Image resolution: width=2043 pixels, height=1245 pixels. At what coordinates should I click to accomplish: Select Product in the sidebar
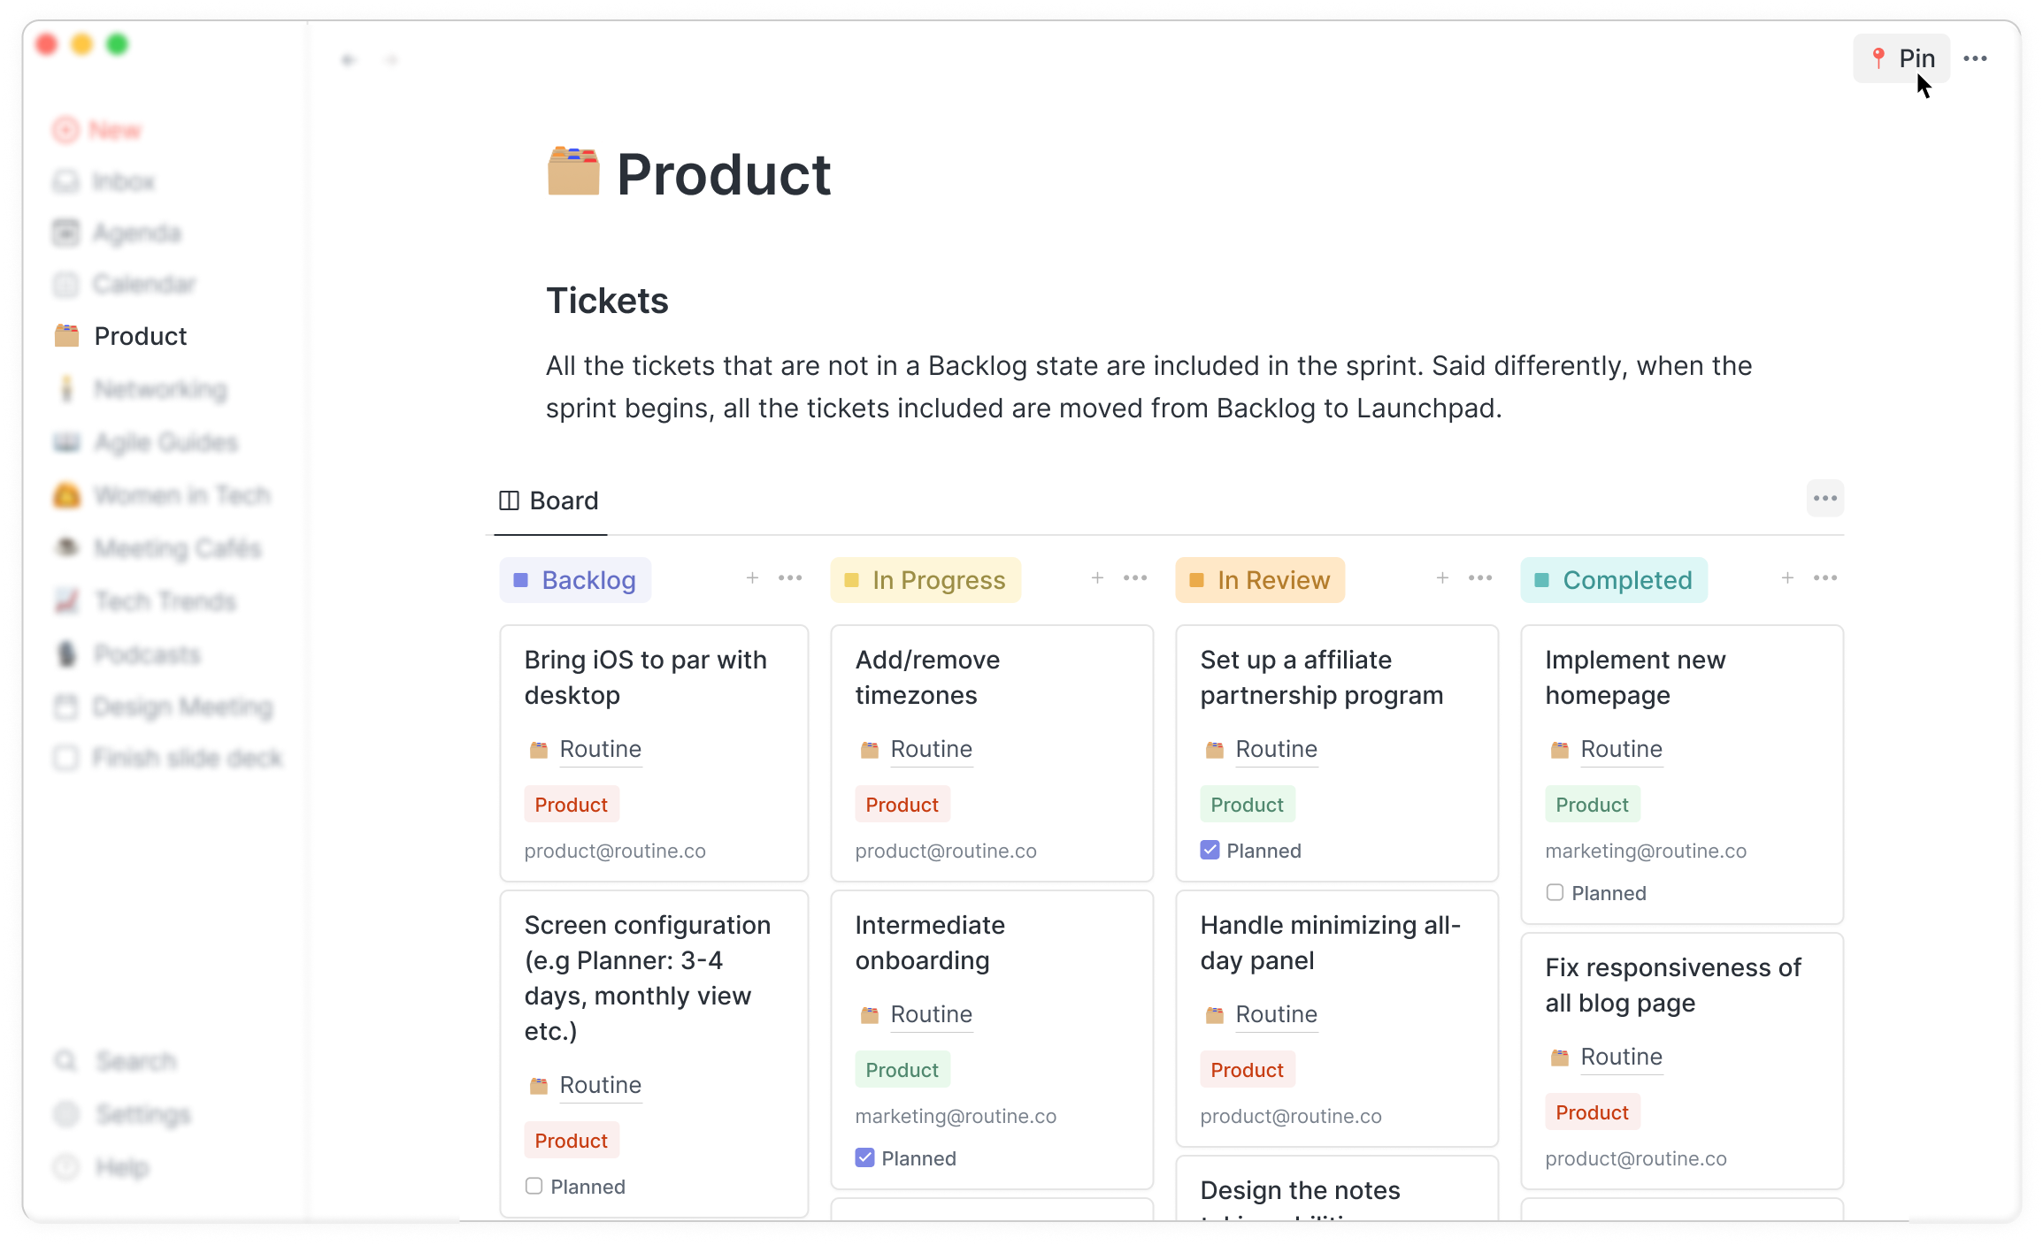[141, 336]
